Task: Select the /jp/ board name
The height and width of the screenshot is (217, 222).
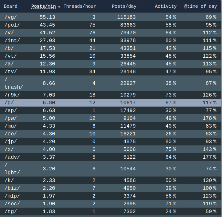Action: click(x=11, y=142)
